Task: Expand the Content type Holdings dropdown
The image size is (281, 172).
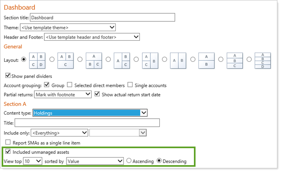Action: point(90,113)
